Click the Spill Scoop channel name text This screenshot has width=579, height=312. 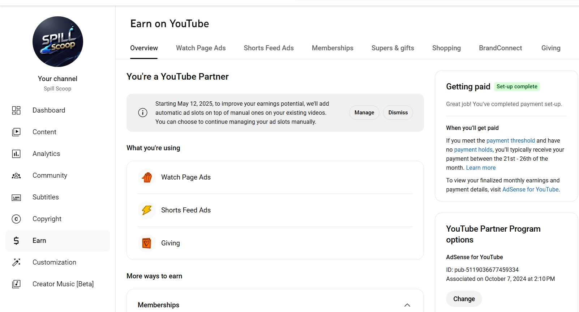[x=57, y=89]
